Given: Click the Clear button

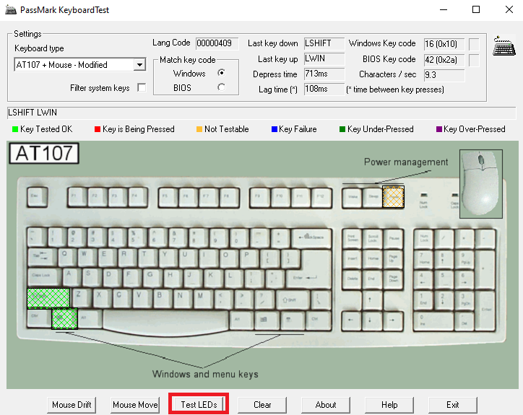Looking at the screenshot, I should tap(262, 405).
